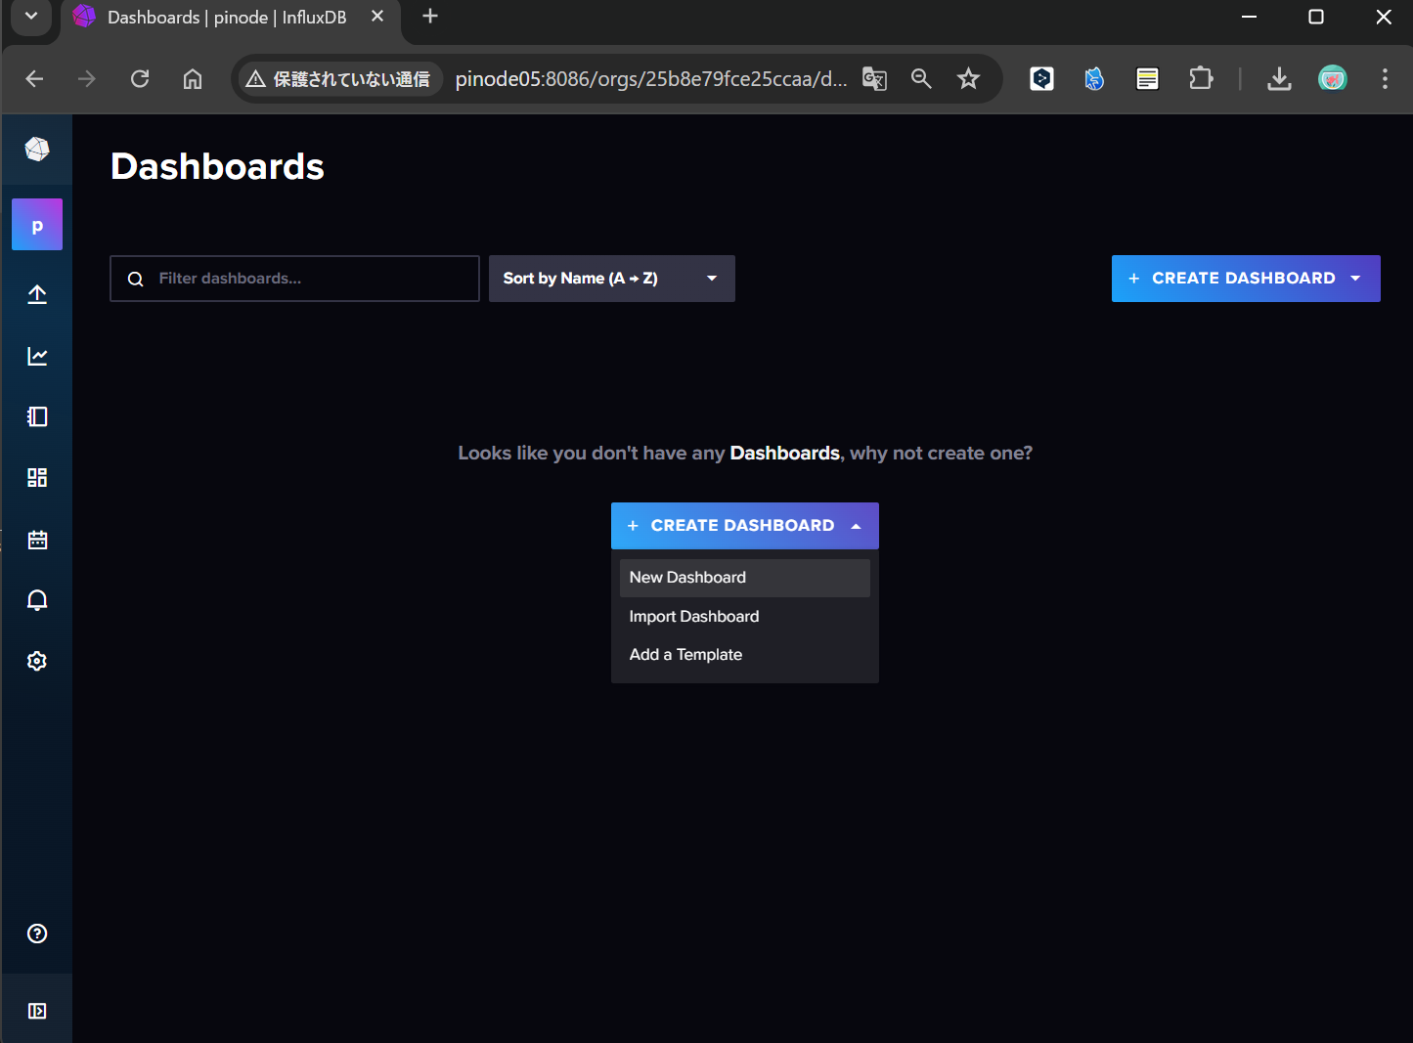Bookmark this page with the star
1413x1043 pixels.
click(x=968, y=79)
